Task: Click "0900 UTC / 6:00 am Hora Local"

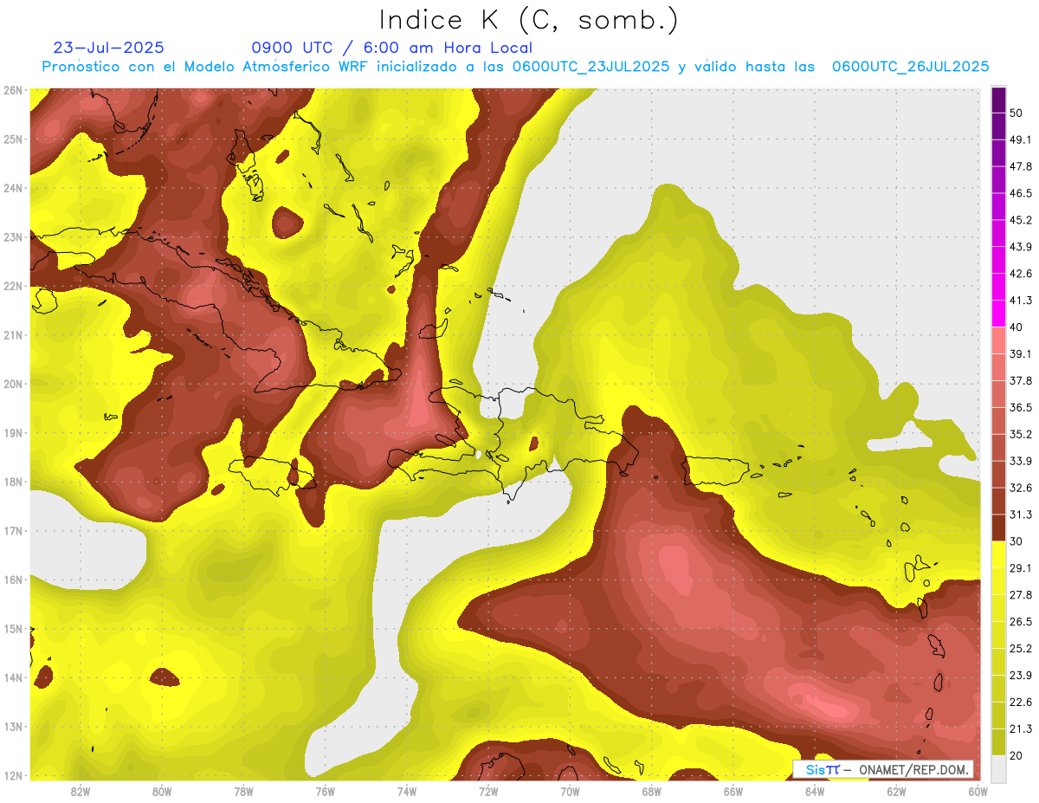Action: click(392, 48)
